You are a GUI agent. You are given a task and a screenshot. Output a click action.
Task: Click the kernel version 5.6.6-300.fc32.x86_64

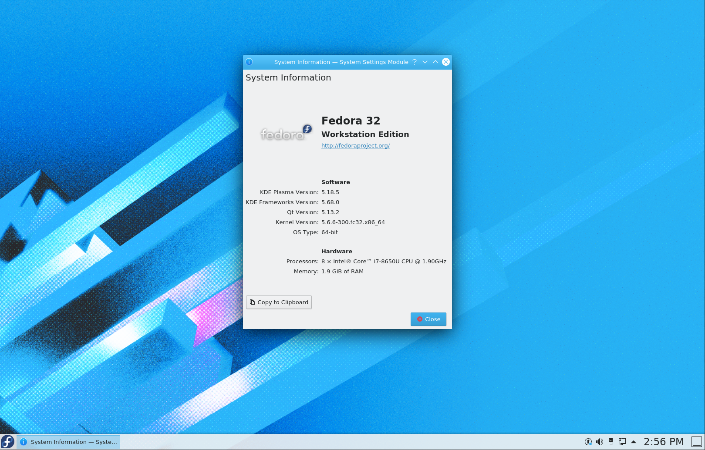pos(353,222)
